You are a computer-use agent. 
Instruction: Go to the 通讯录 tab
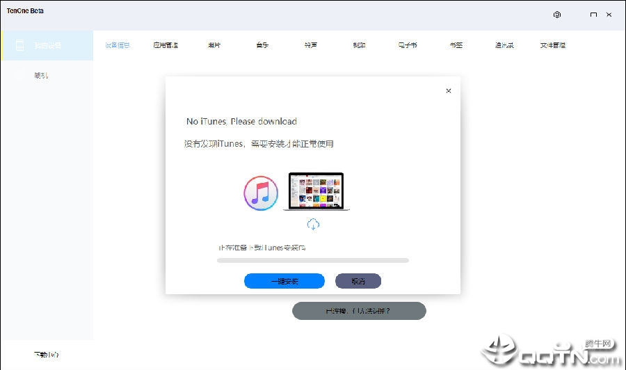504,45
